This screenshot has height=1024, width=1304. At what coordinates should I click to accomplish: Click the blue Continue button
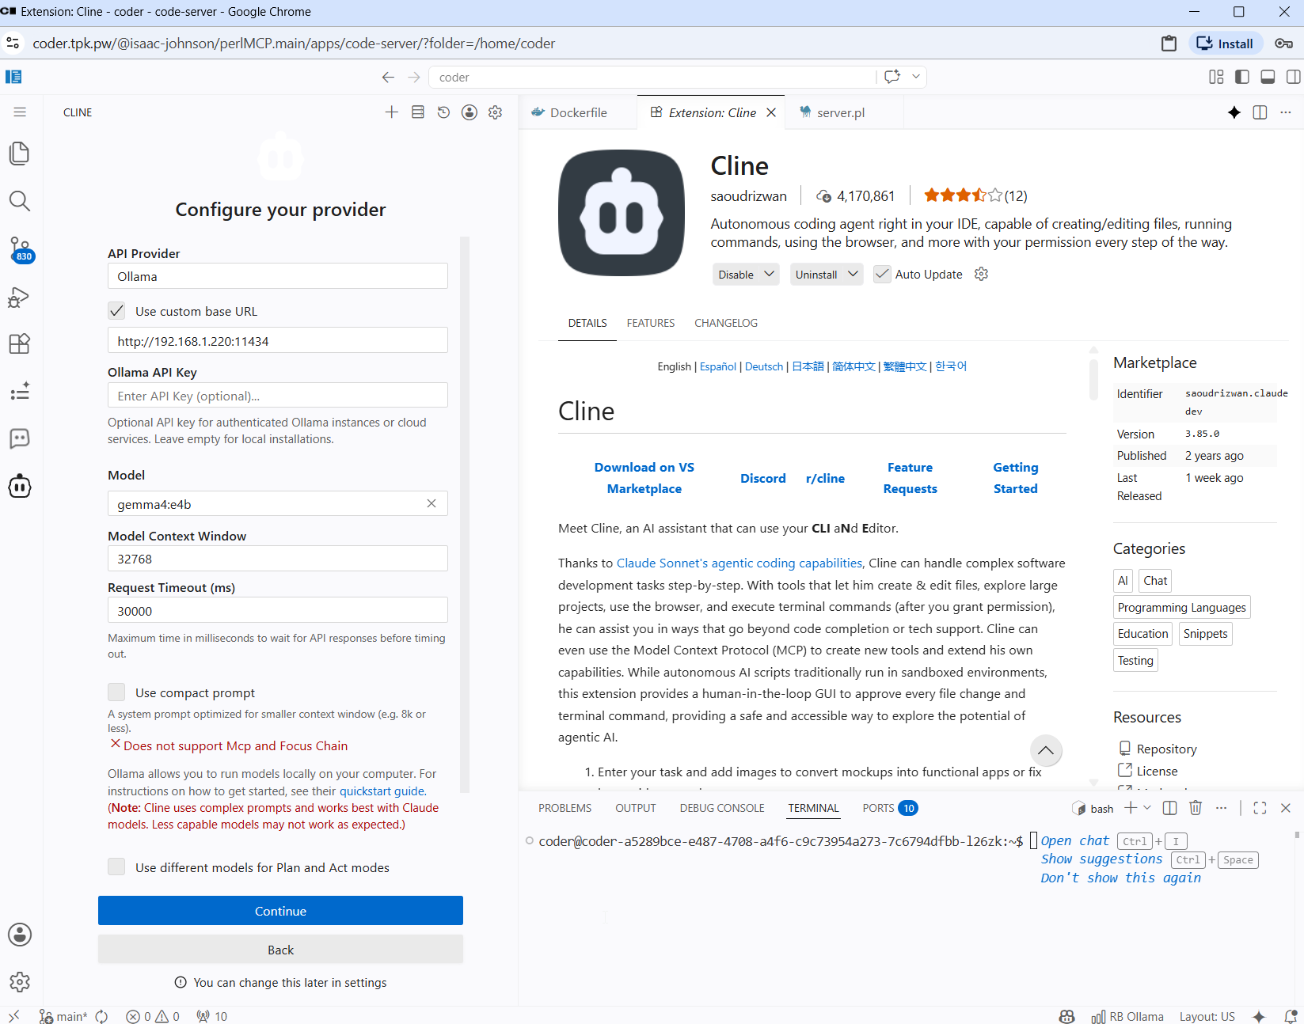point(280,911)
